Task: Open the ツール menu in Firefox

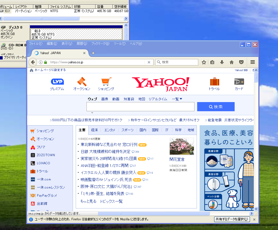Action: point(120,44)
